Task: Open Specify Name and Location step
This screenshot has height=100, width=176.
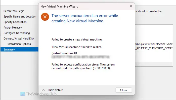Action: [x=20, y=16]
